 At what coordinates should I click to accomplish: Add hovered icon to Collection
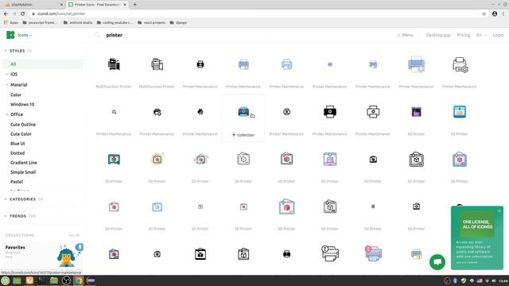[243, 135]
